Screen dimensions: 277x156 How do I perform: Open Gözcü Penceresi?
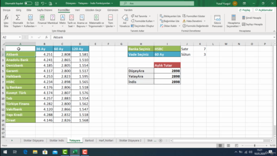tap(217, 21)
